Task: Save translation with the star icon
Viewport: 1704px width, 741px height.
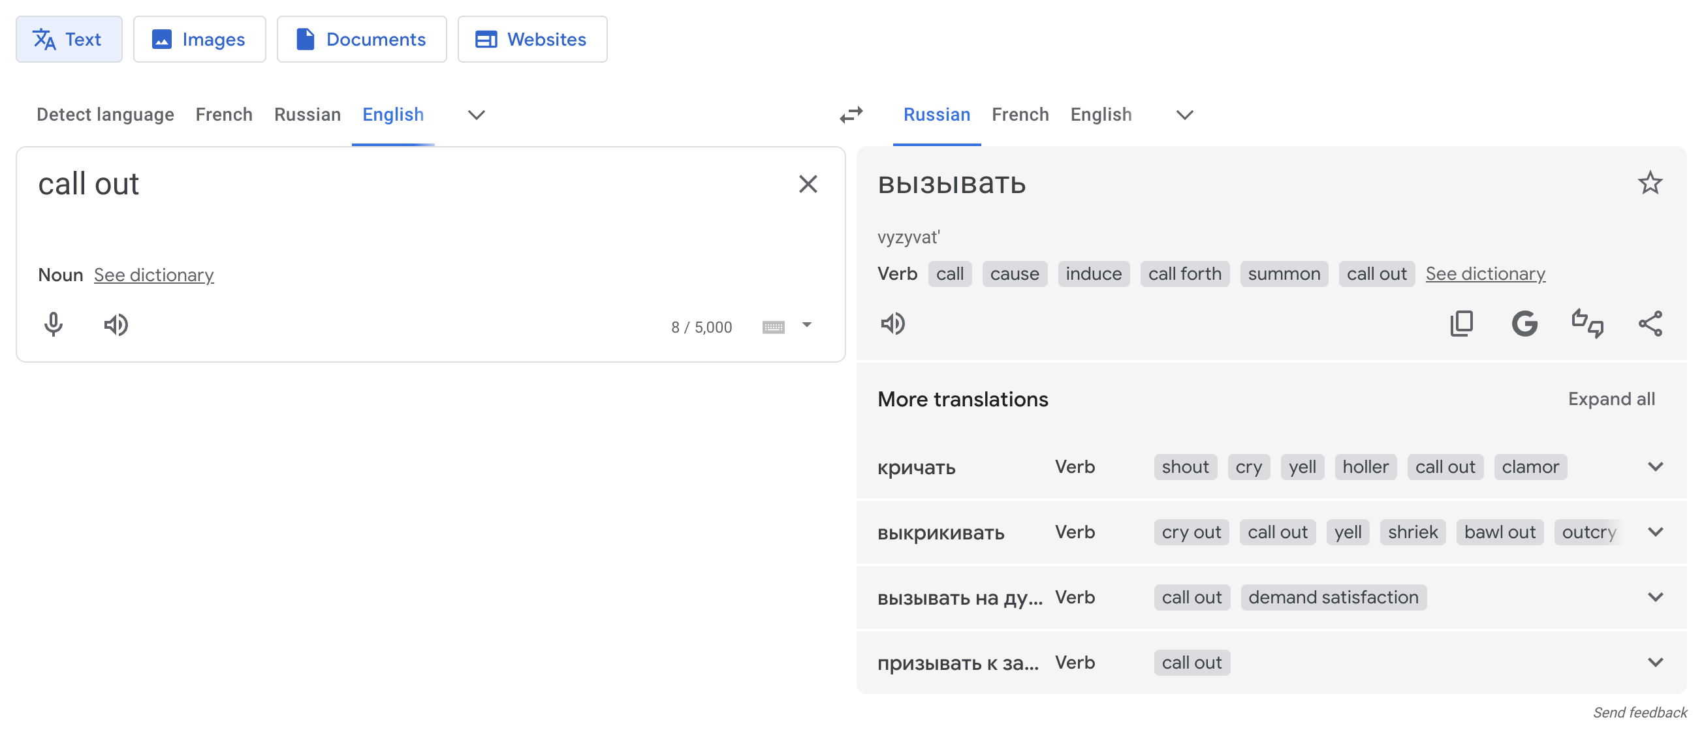Action: [x=1650, y=183]
